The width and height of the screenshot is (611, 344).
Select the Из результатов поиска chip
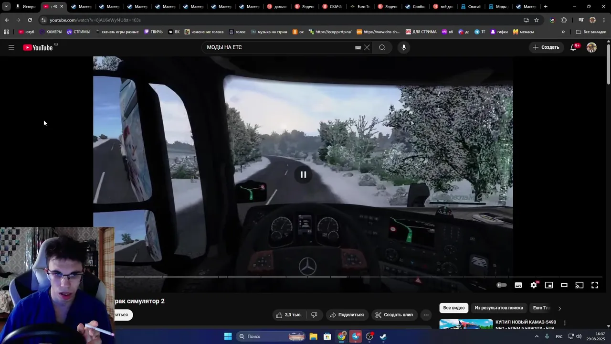click(499, 308)
